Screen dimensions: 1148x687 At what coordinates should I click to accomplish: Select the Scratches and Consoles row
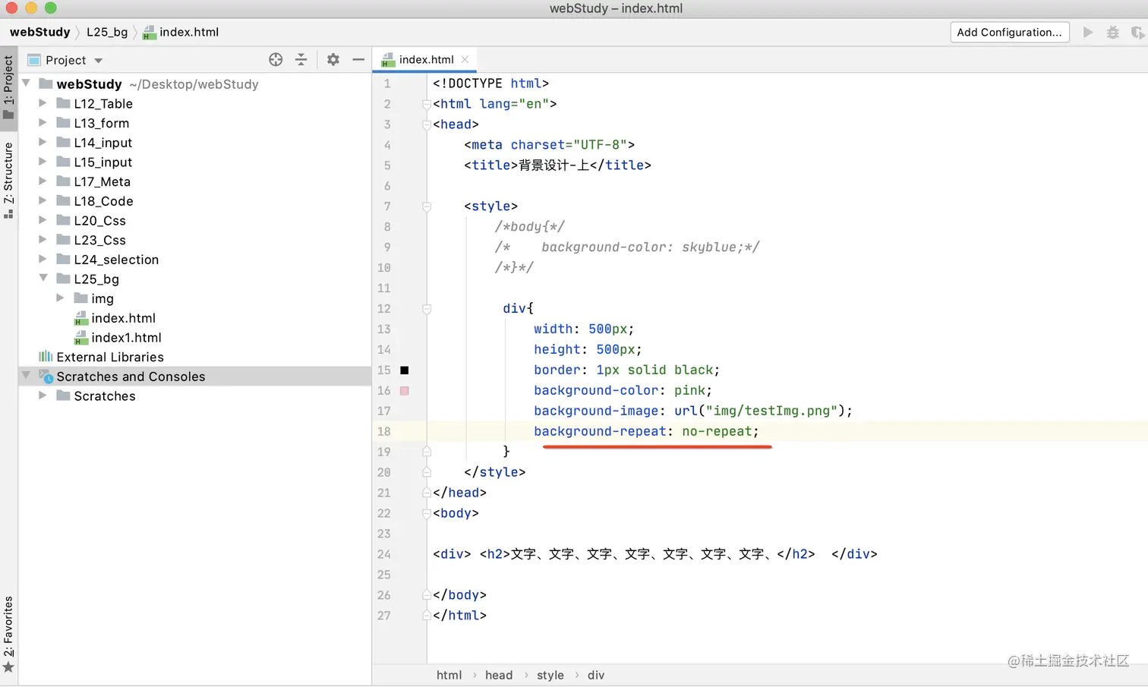click(194, 377)
